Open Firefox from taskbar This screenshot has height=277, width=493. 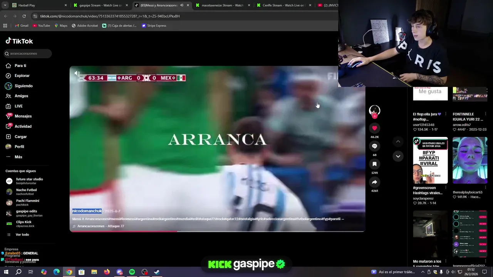point(107,272)
